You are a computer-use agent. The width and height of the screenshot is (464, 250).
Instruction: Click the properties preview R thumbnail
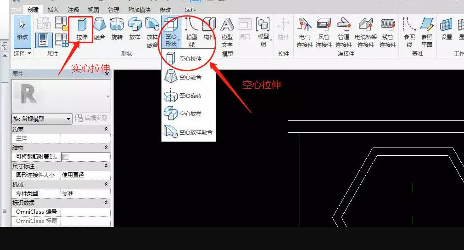[29, 96]
